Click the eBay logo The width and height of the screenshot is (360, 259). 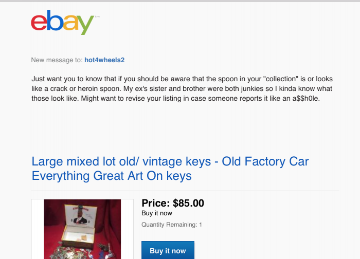(x=63, y=23)
